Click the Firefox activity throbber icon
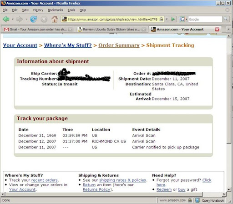Screen dimensions: 233x204 [x=227, y=10]
